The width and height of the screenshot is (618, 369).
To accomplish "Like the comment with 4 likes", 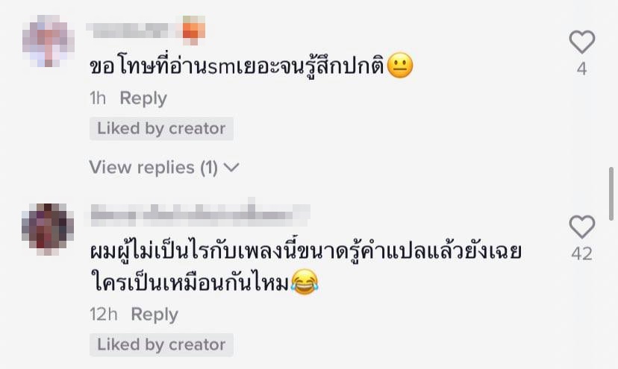I will 581,41.
